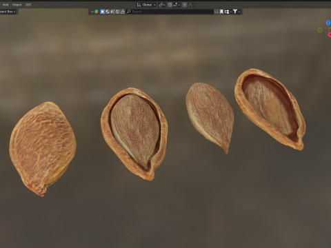Click the green Y axis on the navigation gizmo

[x=320, y=30]
